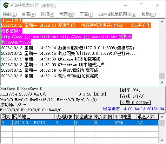Open the 选项(P) menu
The image size is (166, 144).
click(47, 14)
